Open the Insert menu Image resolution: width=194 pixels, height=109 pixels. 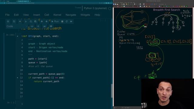point(37,15)
